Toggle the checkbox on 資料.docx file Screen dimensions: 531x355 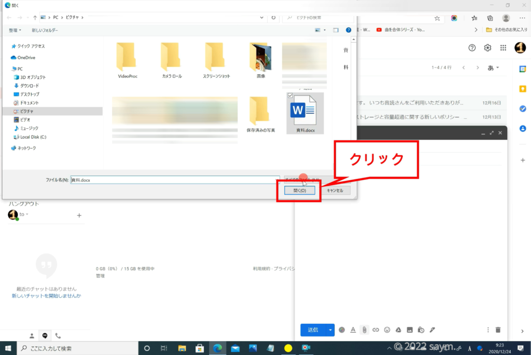[290, 95]
